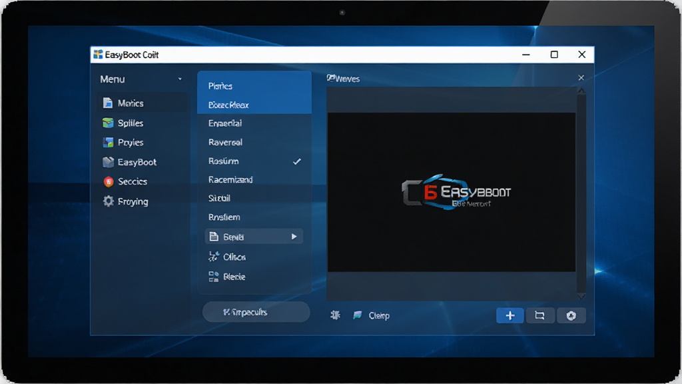Open the Matics sidebar icon
Image resolution: width=682 pixels, height=384 pixels.
pos(107,103)
